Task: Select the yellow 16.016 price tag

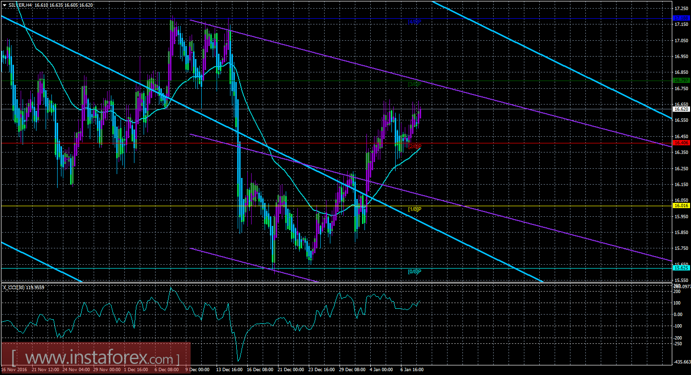Action: (x=681, y=205)
